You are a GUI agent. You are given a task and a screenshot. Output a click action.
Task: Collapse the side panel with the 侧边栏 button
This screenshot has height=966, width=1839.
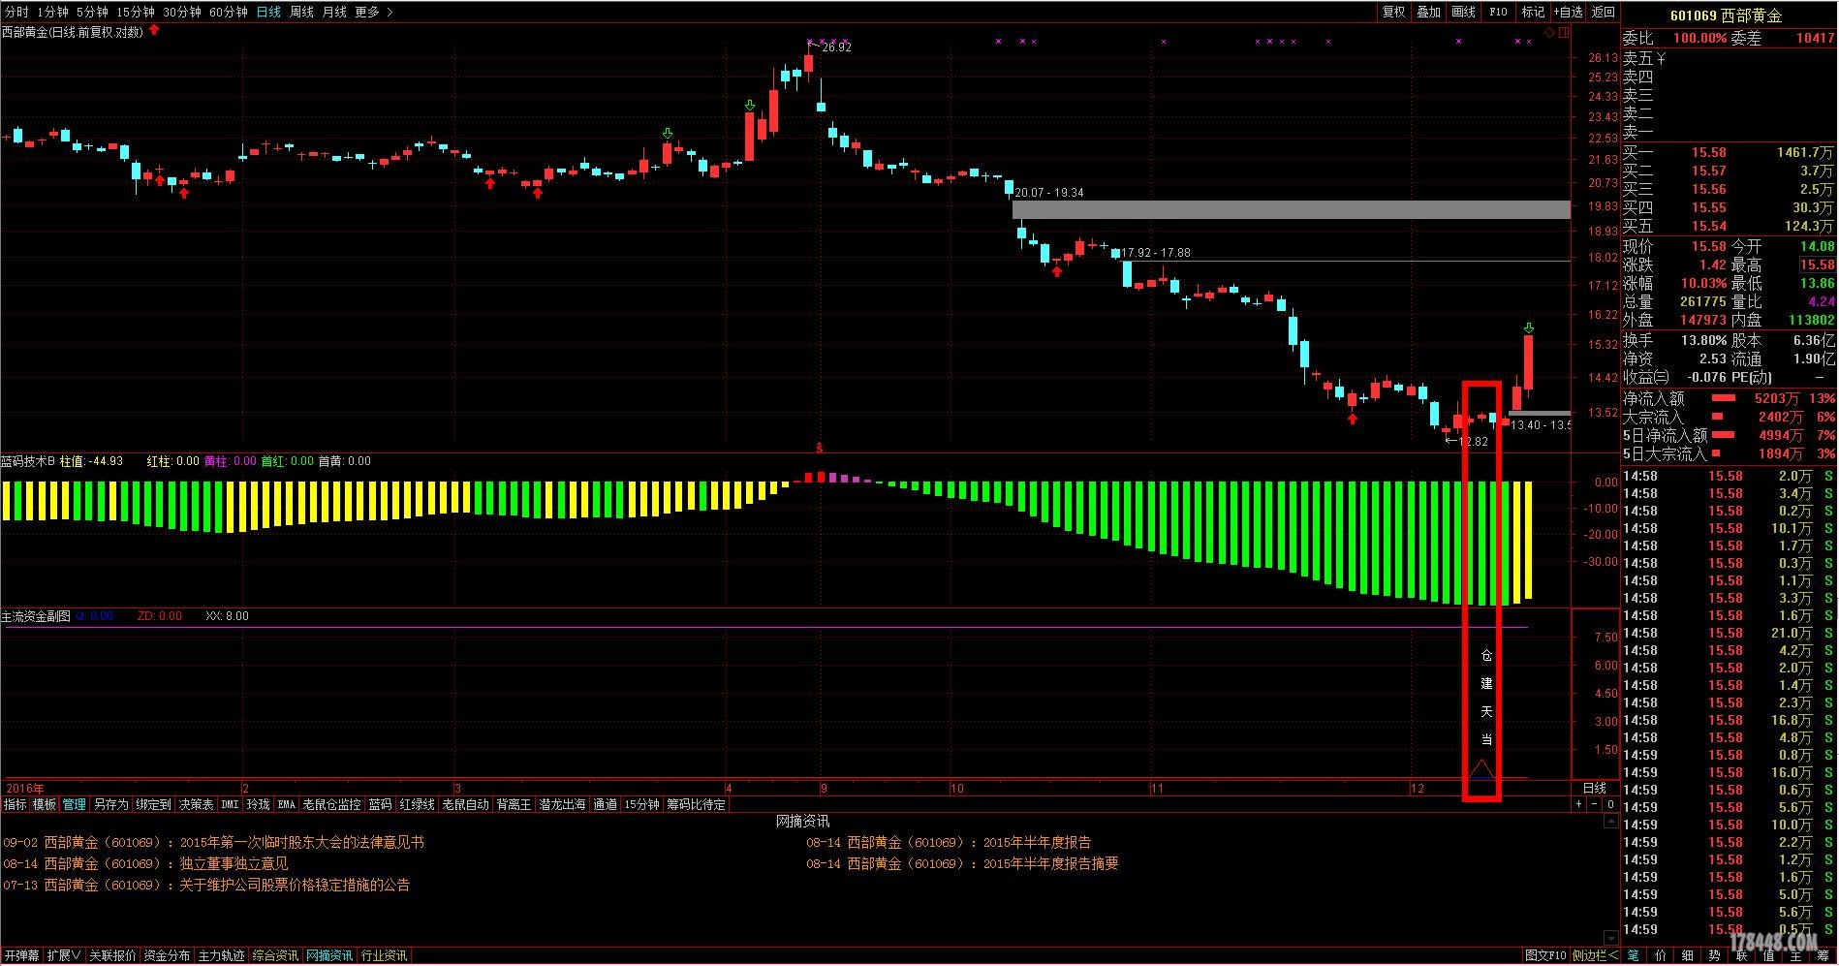pyautogui.click(x=1594, y=955)
